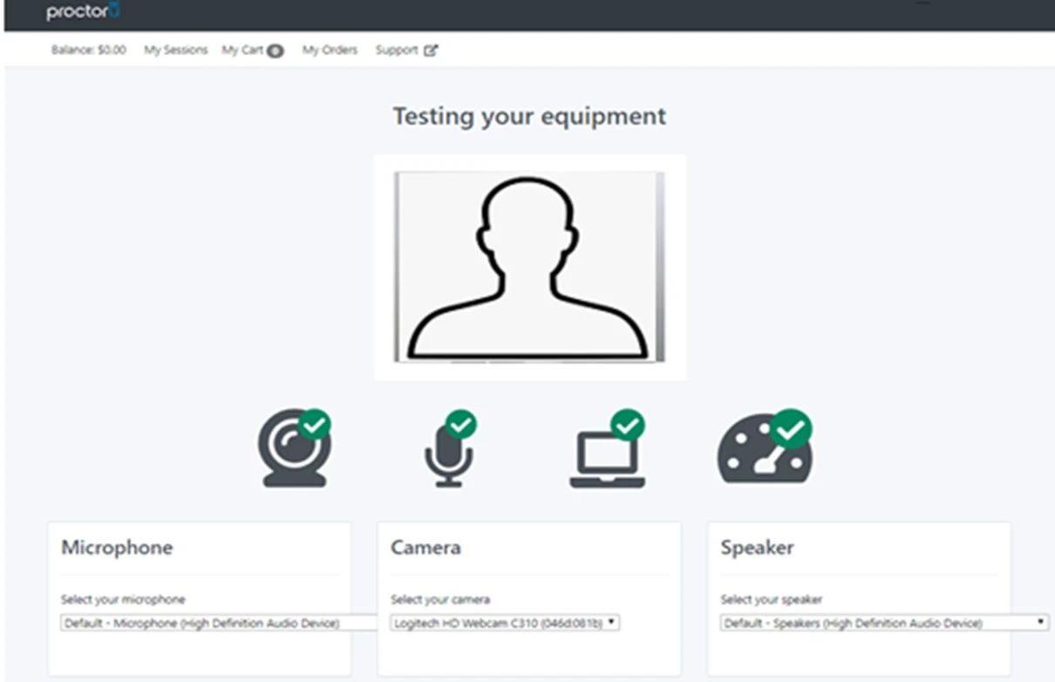This screenshot has height=682, width=1055.
Task: Open My Cart
Action: click(x=253, y=51)
